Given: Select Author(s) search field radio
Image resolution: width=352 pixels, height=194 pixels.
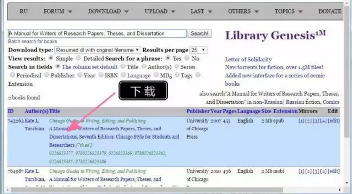Looking at the screenshot, I should [x=144, y=66].
